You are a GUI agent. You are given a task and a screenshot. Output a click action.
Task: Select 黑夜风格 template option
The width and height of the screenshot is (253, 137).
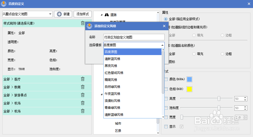coord(133,66)
